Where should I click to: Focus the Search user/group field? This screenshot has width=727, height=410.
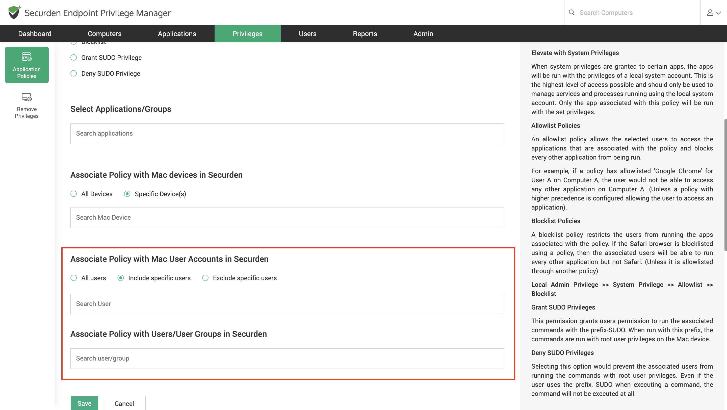[x=287, y=358]
